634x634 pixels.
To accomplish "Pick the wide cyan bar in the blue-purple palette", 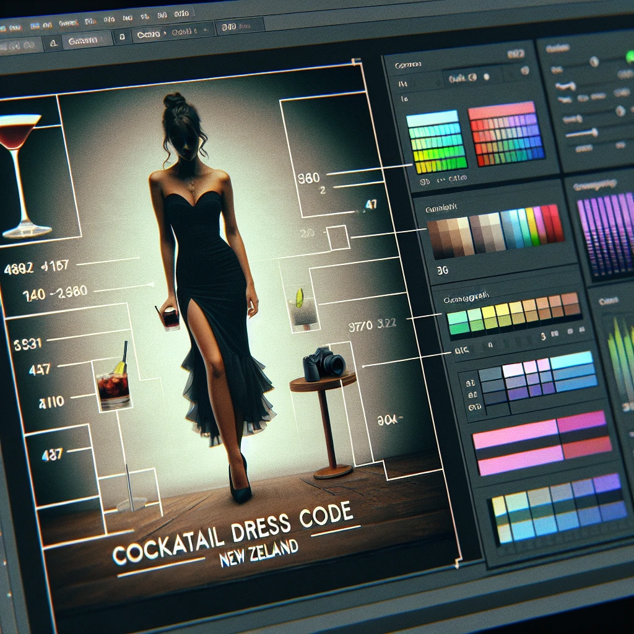I will point(571,360).
